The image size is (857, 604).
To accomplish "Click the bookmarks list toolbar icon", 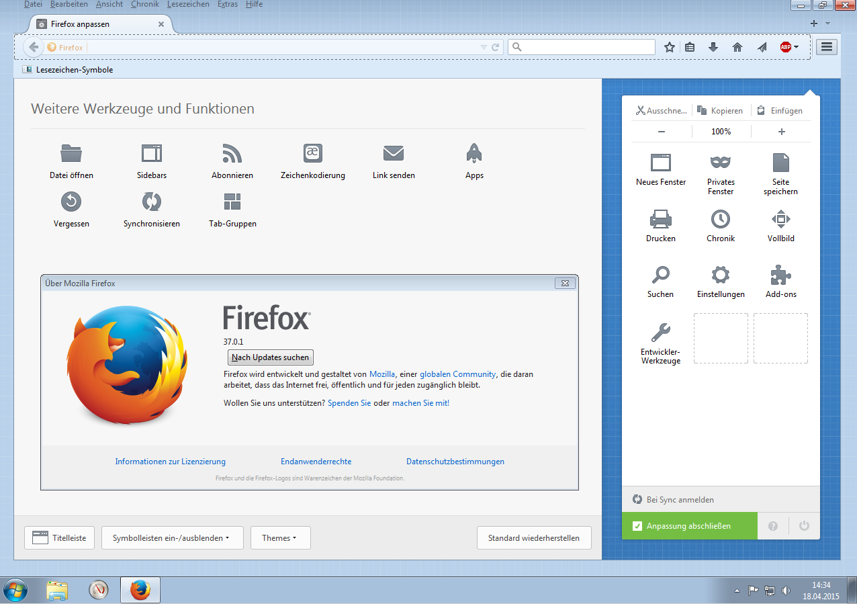I will [x=690, y=47].
